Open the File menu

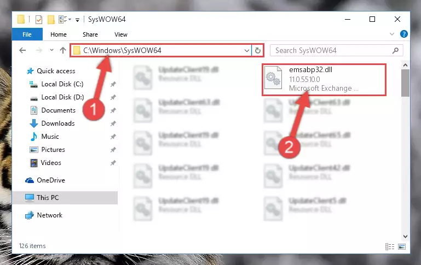coord(27,34)
